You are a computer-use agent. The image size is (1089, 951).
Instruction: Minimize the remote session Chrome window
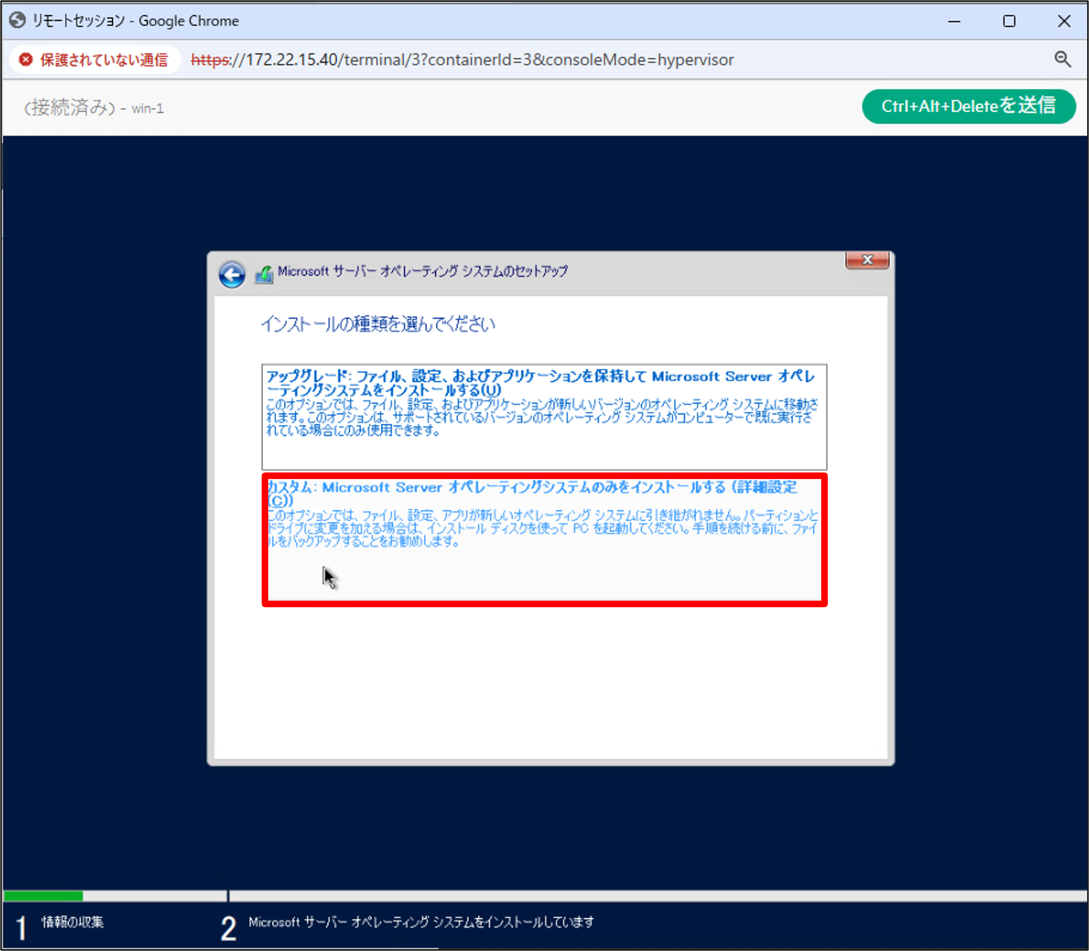click(954, 21)
